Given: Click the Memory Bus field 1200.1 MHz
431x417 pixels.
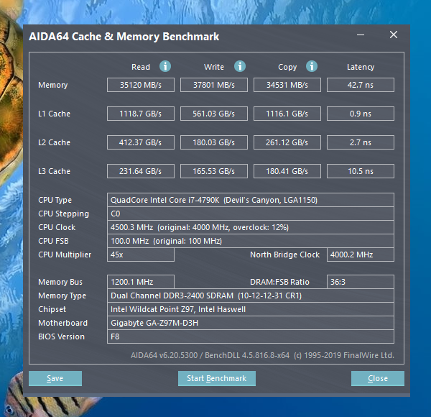Looking at the screenshot, I should pos(141,282).
